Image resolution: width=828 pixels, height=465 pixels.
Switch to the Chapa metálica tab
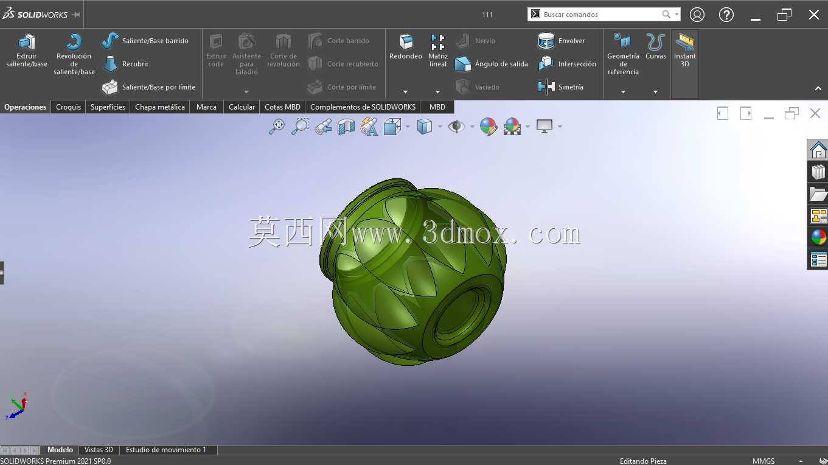click(x=160, y=107)
